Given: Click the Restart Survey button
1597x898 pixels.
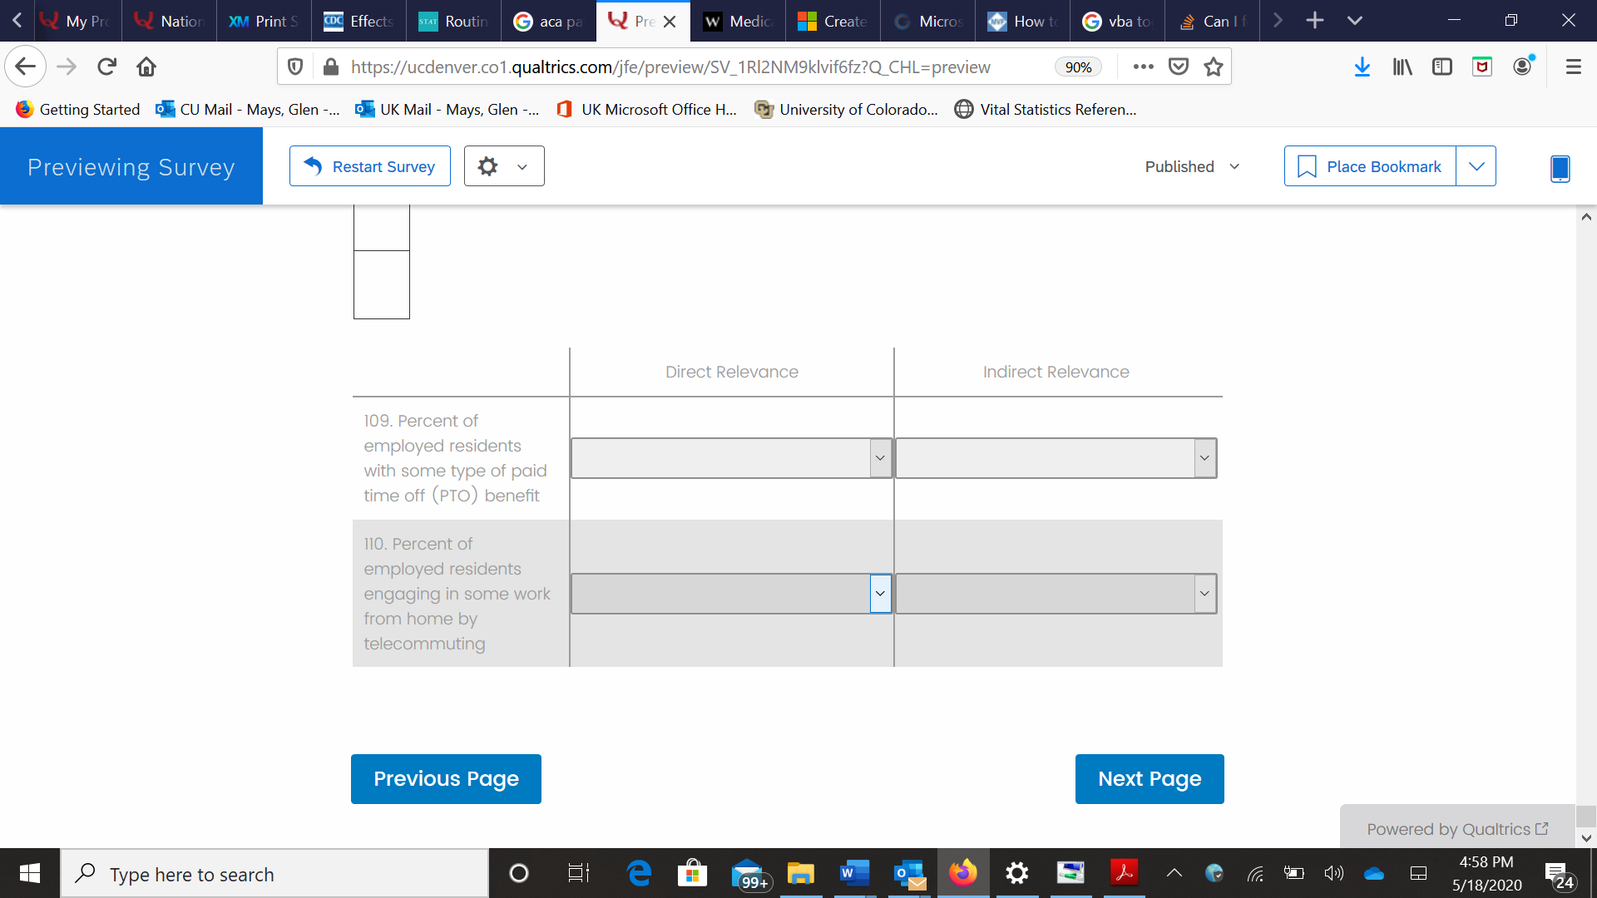Looking at the screenshot, I should point(370,166).
